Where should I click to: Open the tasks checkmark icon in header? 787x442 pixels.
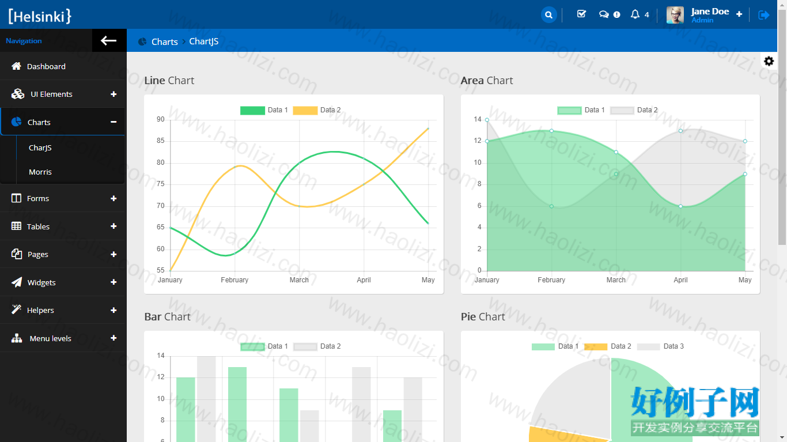point(581,14)
